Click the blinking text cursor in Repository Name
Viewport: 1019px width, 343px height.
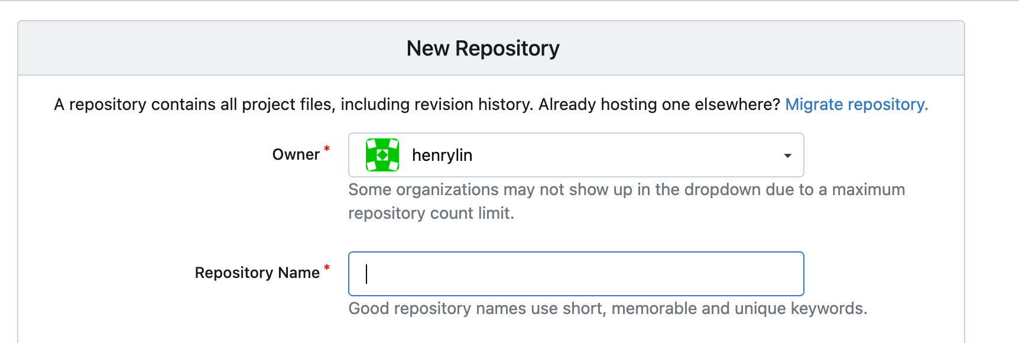pos(366,274)
